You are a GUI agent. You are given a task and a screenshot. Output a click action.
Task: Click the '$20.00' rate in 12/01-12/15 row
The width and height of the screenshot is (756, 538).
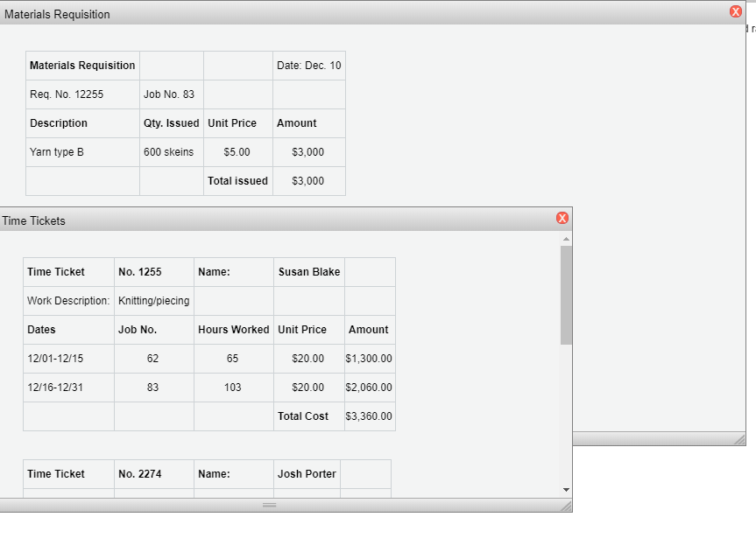coord(309,359)
